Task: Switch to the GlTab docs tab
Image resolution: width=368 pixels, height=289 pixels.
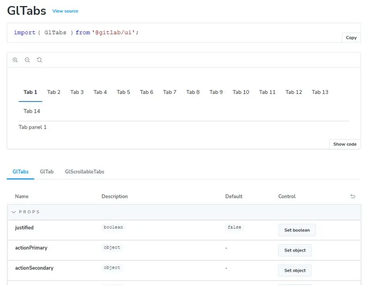Action: pyautogui.click(x=46, y=172)
